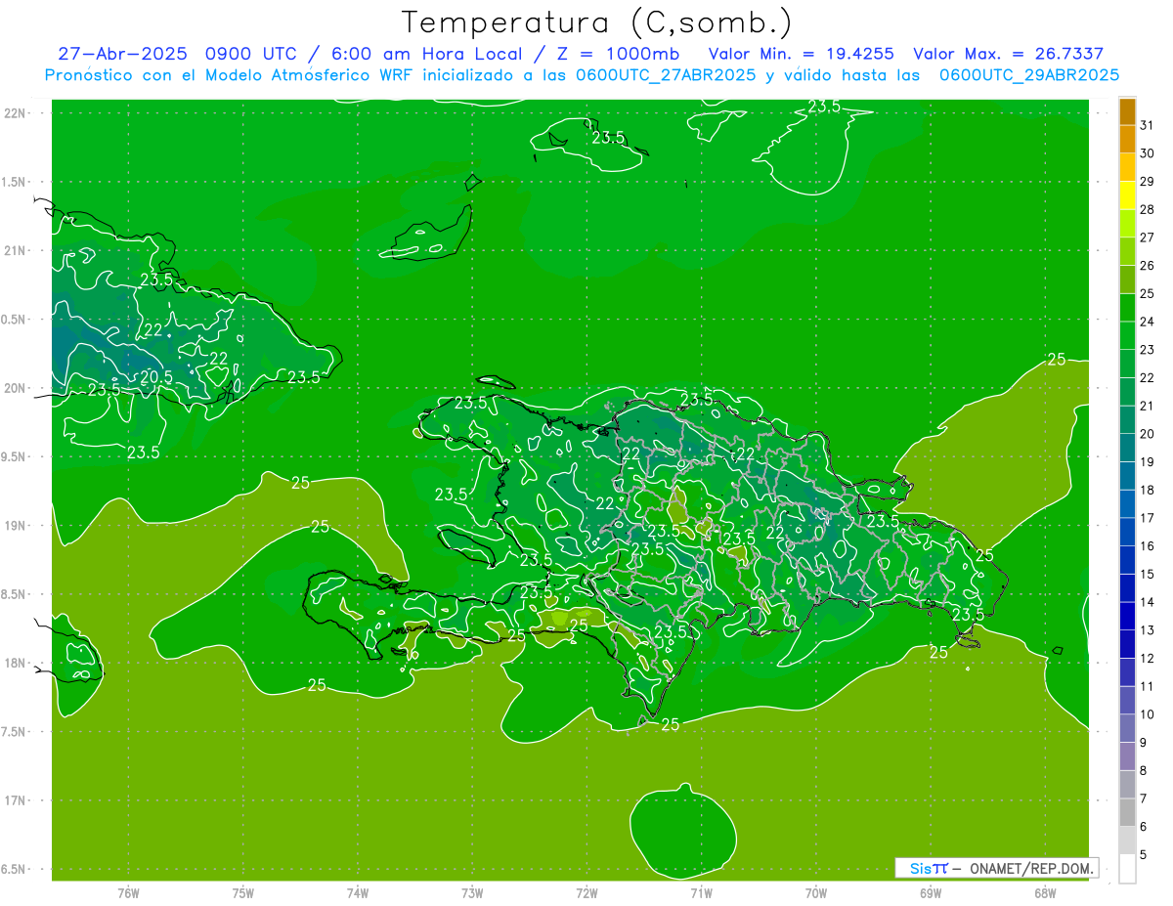Click the '71W' longitude axis label

click(x=701, y=892)
